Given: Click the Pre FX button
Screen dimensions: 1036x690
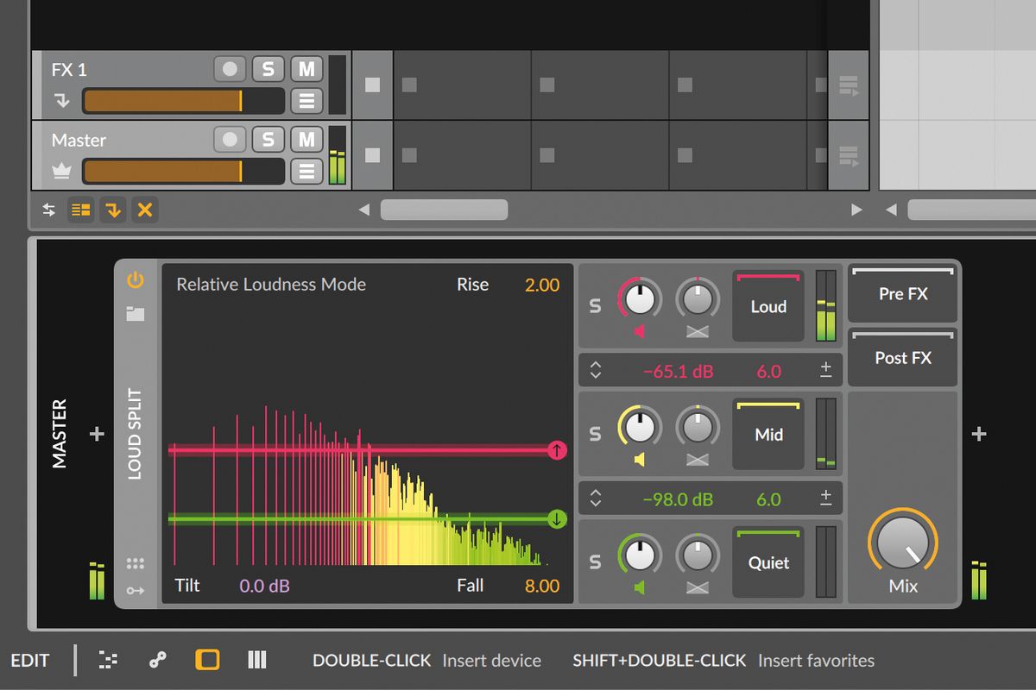Looking at the screenshot, I should pos(901,294).
